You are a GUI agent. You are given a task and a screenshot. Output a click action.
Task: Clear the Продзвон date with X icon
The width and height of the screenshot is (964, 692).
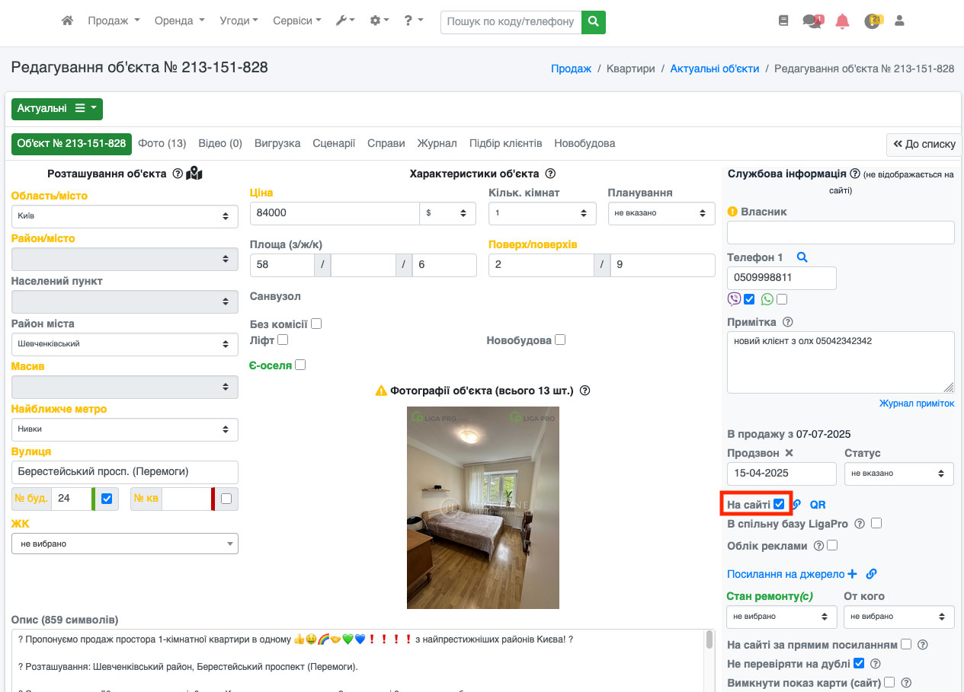789,453
